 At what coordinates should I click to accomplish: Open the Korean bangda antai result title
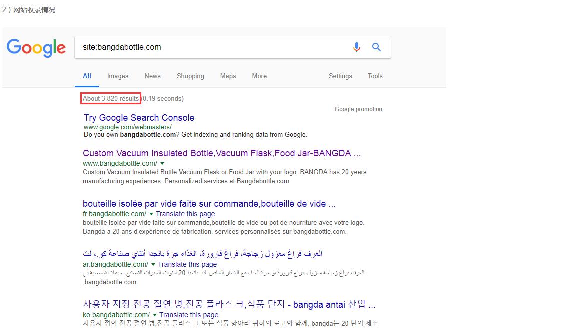[229, 304]
